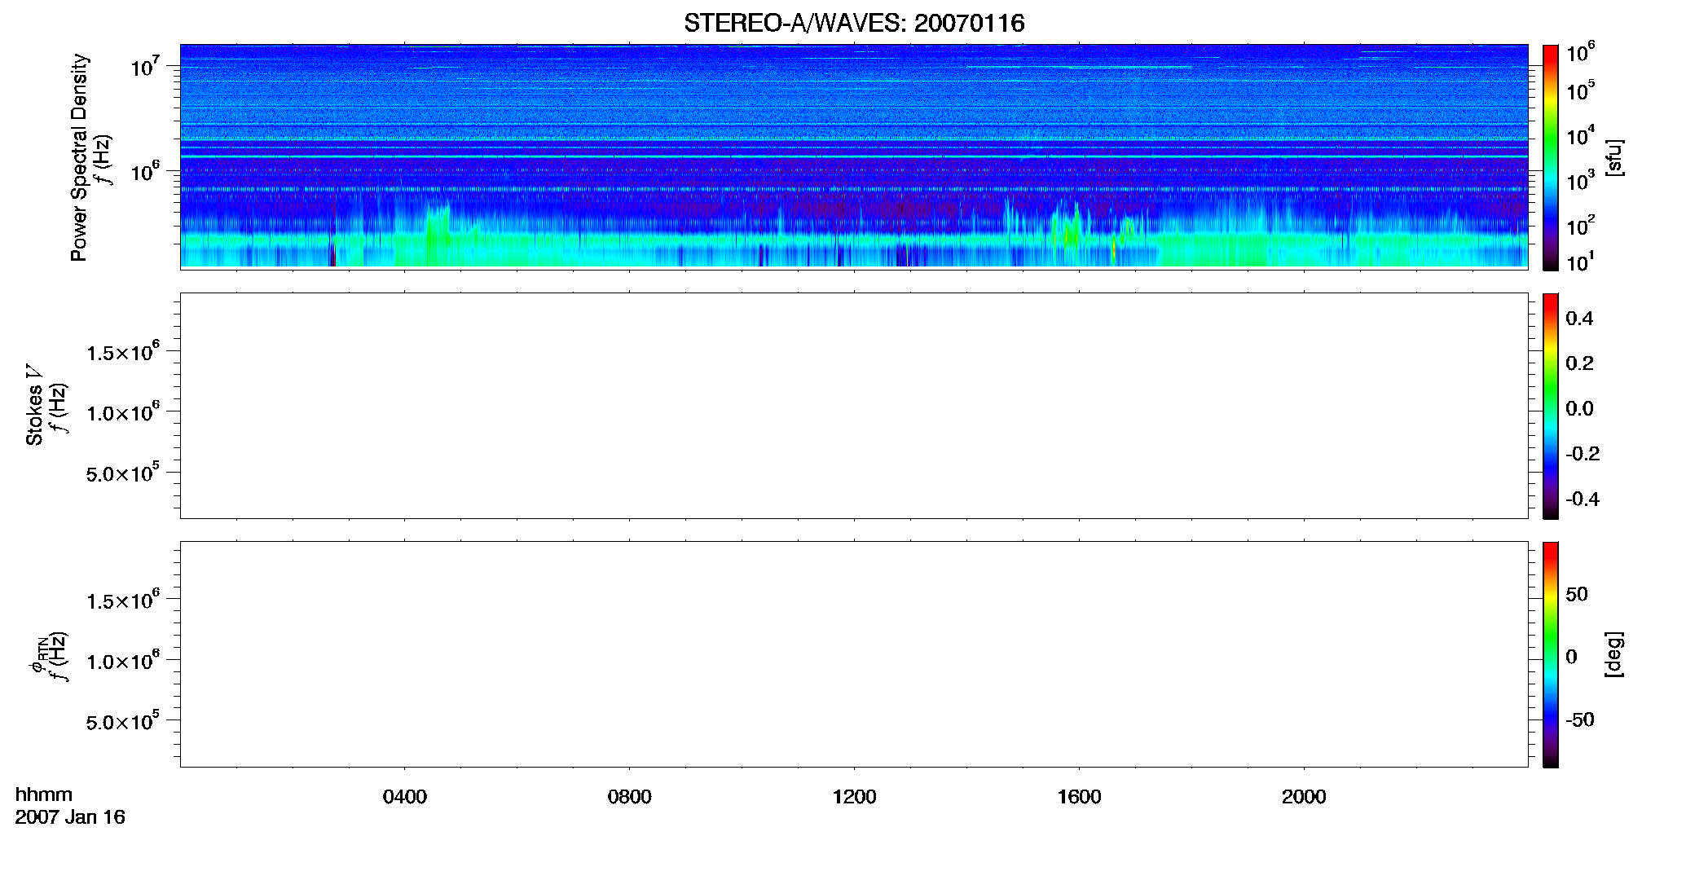Viewport: 1708px width, 880px height.
Task: Select the positive "50" degree colorbar label
Action: pos(1577,594)
